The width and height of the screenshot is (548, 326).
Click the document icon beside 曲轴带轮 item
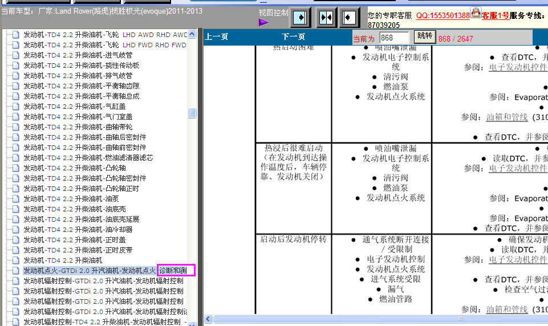pos(16,127)
